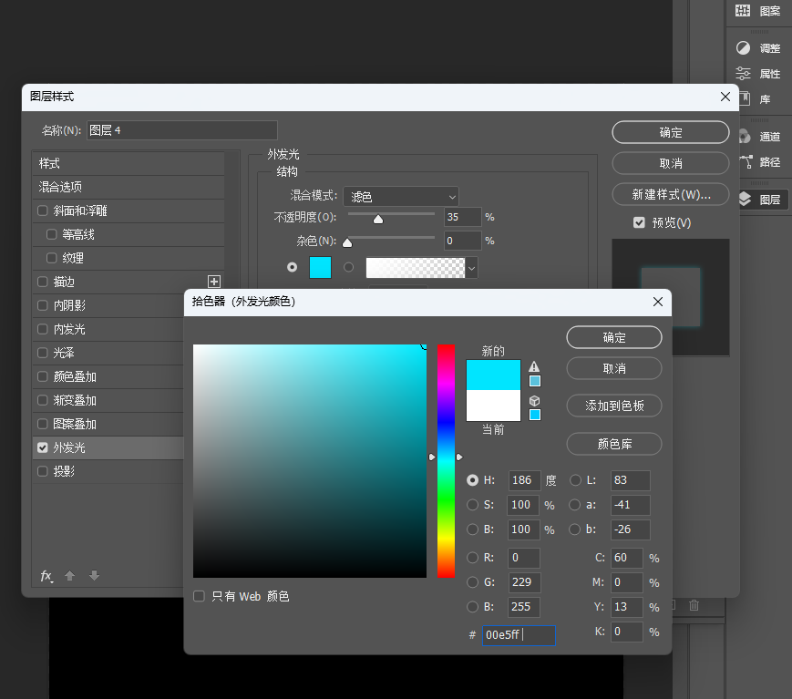
Task: Click the 杂色 noise slider handle
Action: tap(347, 243)
